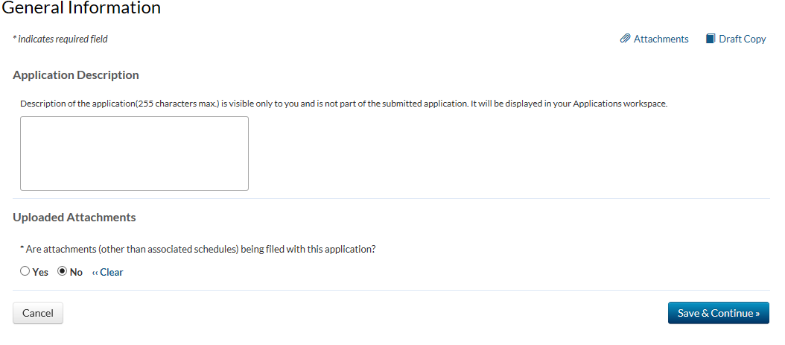This screenshot has height=345, width=785.
Task: Open the Attachments link text
Action: tap(661, 39)
